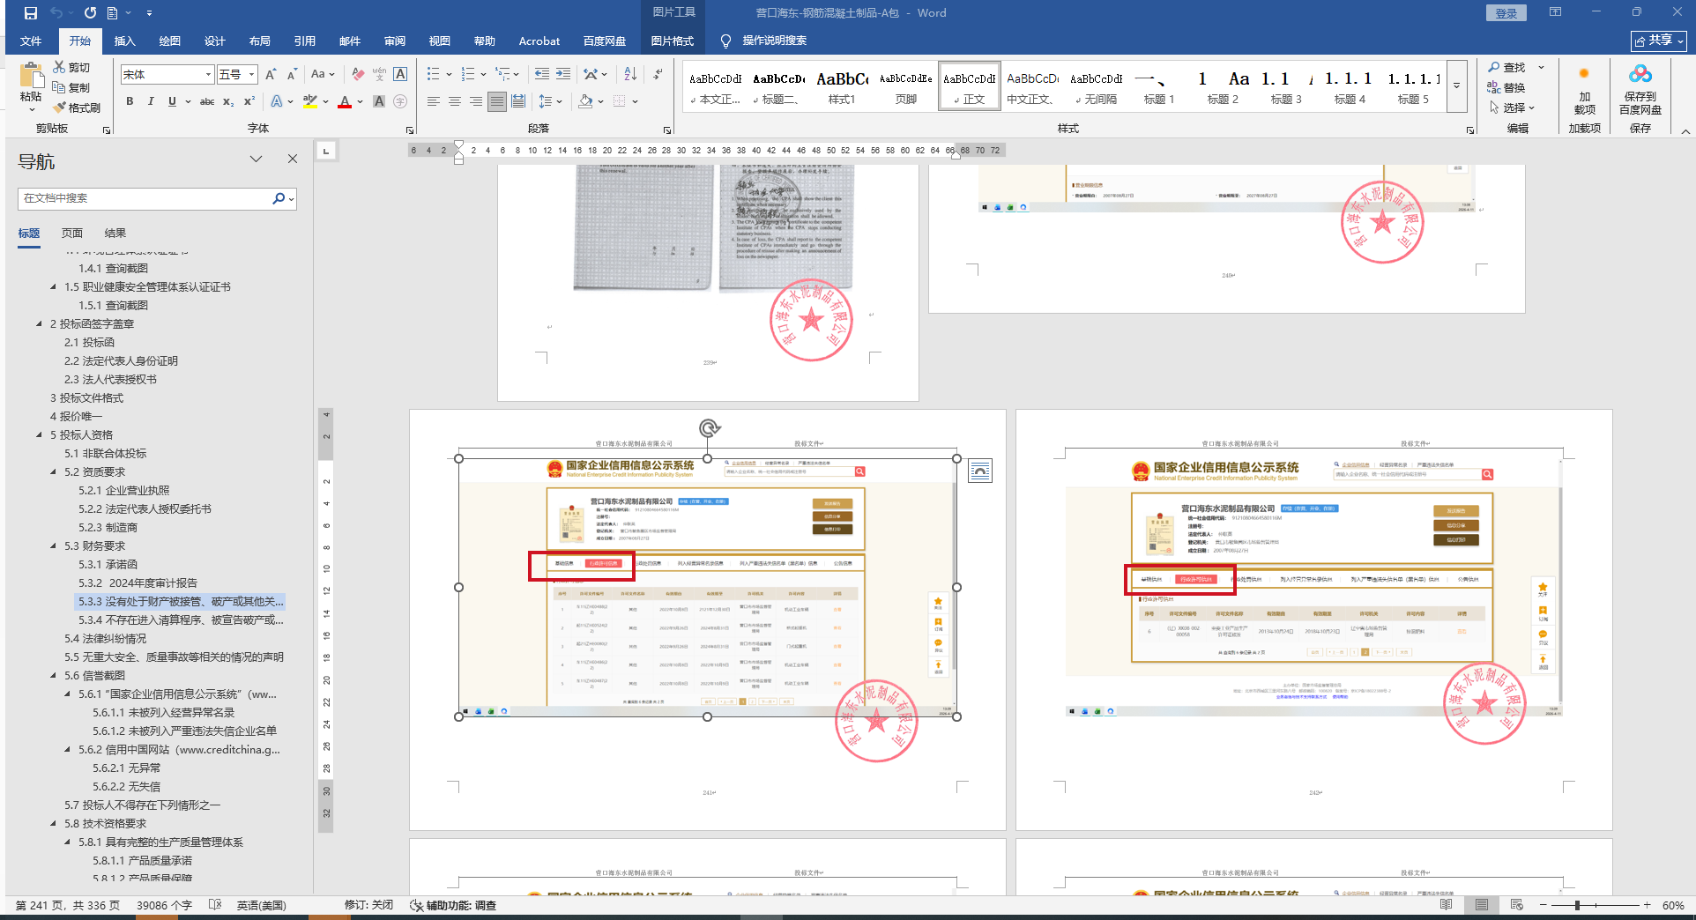Open the phonetic guide (拼音) tool
The width and height of the screenshot is (1696, 920).
pyautogui.click(x=379, y=75)
